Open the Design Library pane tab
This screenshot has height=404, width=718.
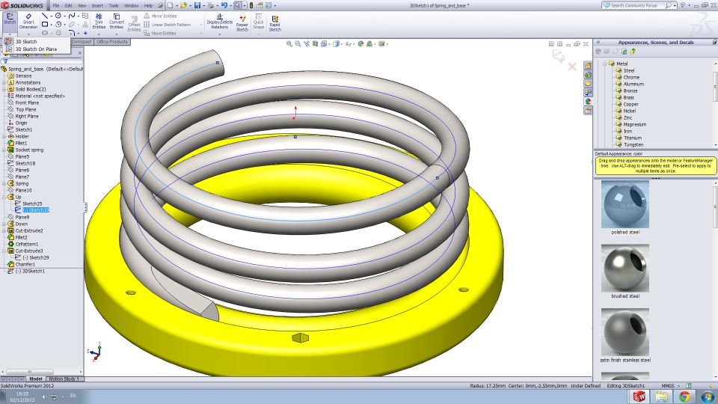588,75
